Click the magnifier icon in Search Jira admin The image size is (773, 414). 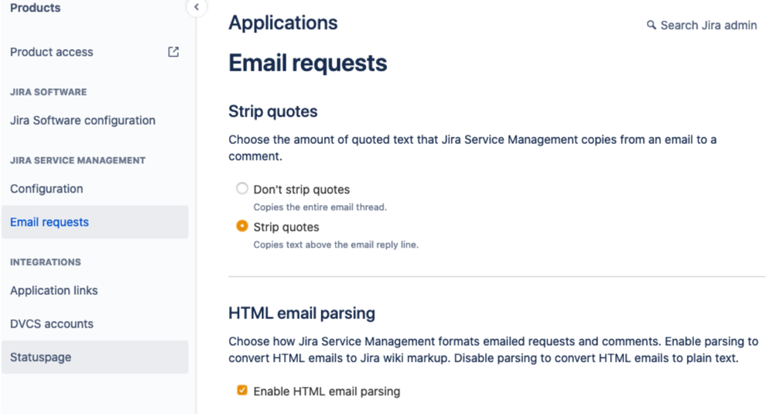point(652,25)
